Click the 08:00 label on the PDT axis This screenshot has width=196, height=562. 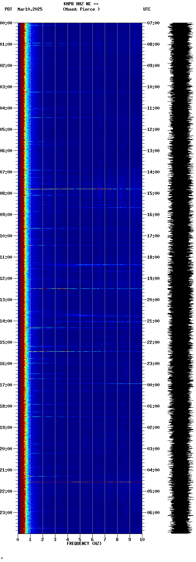pos(6,193)
